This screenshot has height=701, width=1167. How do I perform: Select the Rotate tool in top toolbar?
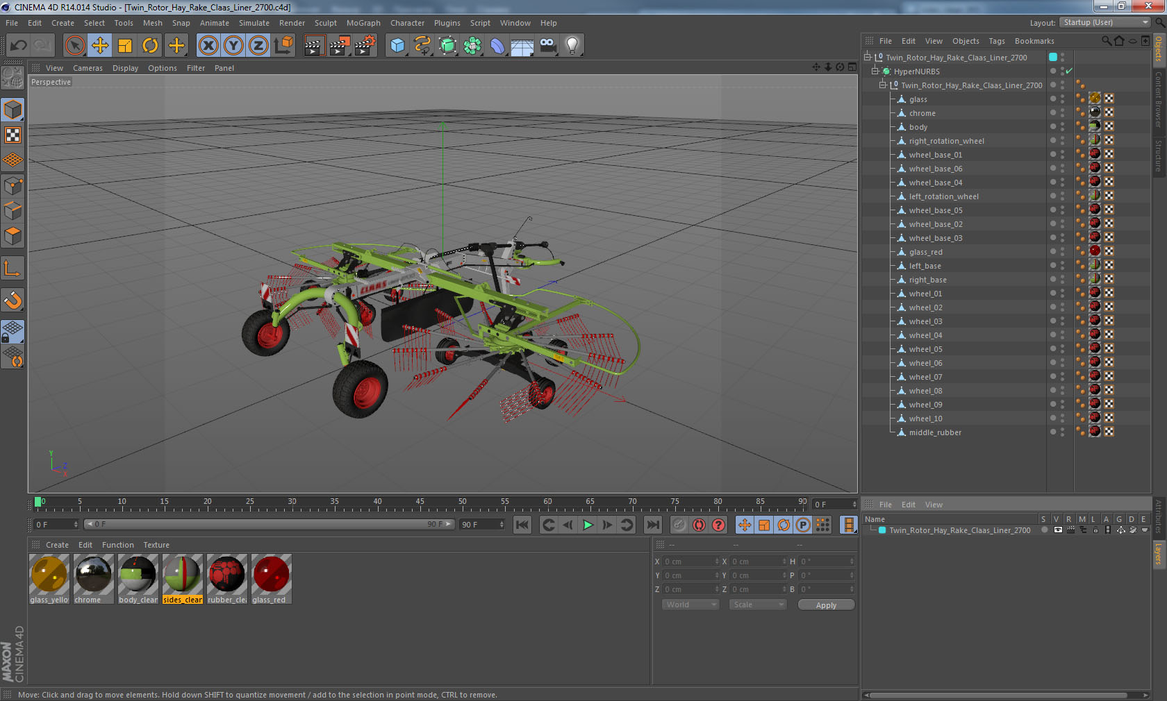[150, 46]
